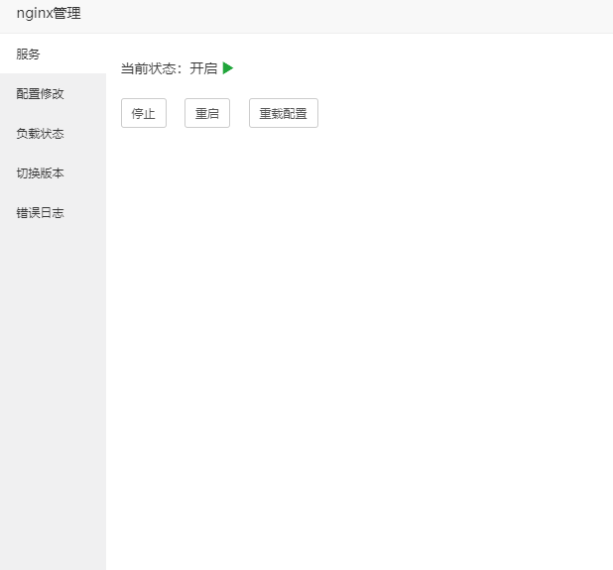View the 错误日志 tab
The width and height of the screenshot is (613, 570).
pos(53,213)
